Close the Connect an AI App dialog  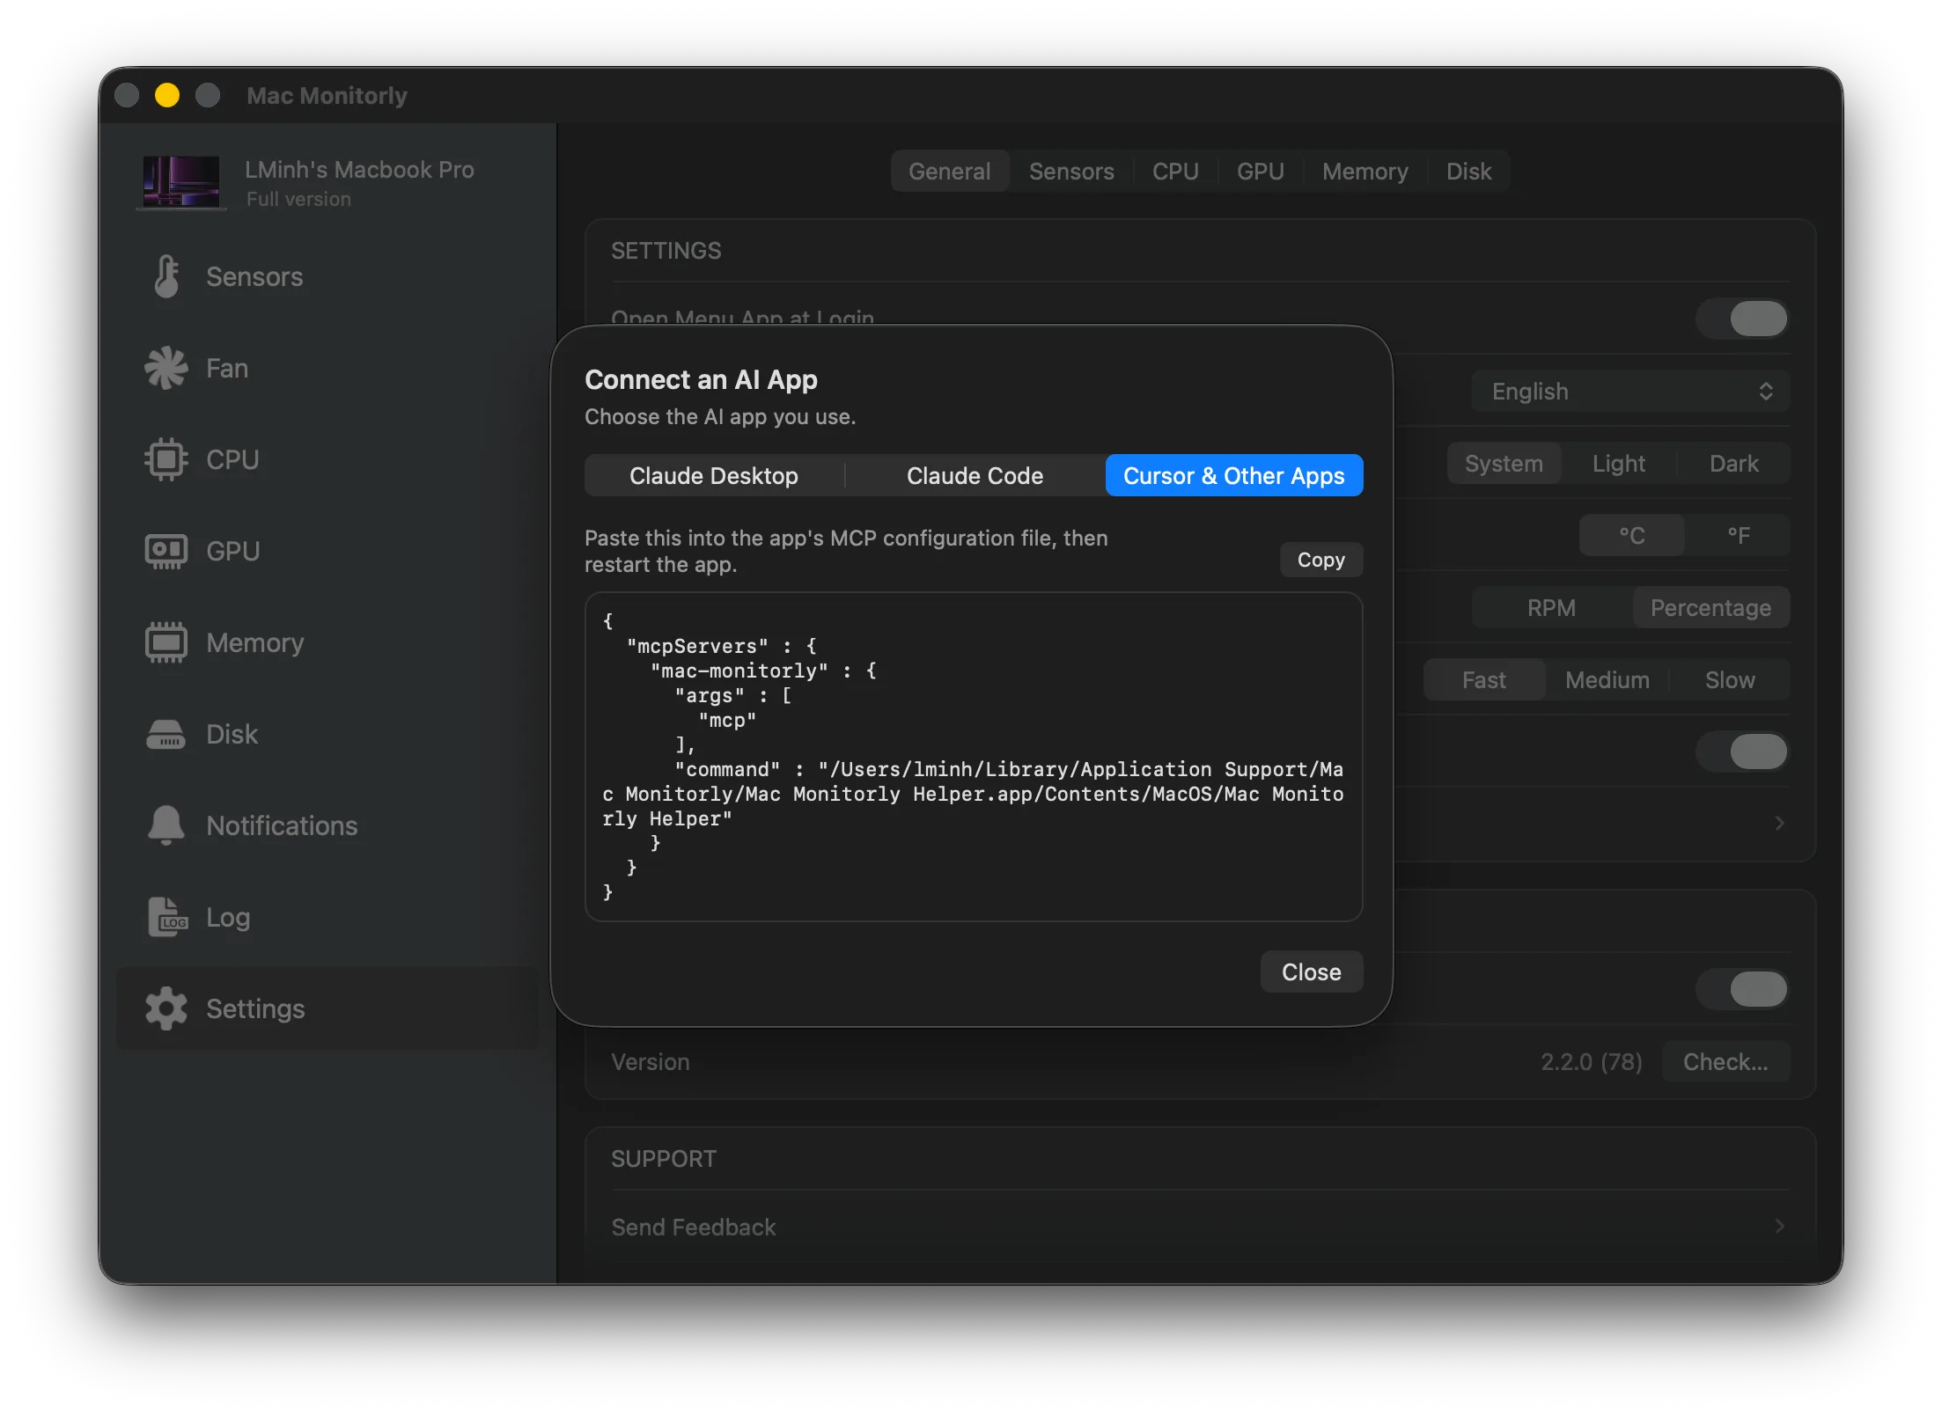[1312, 971]
